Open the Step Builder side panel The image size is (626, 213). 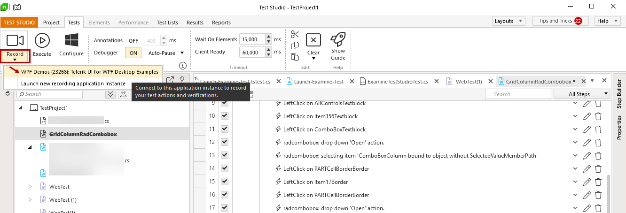pyautogui.click(x=619, y=94)
